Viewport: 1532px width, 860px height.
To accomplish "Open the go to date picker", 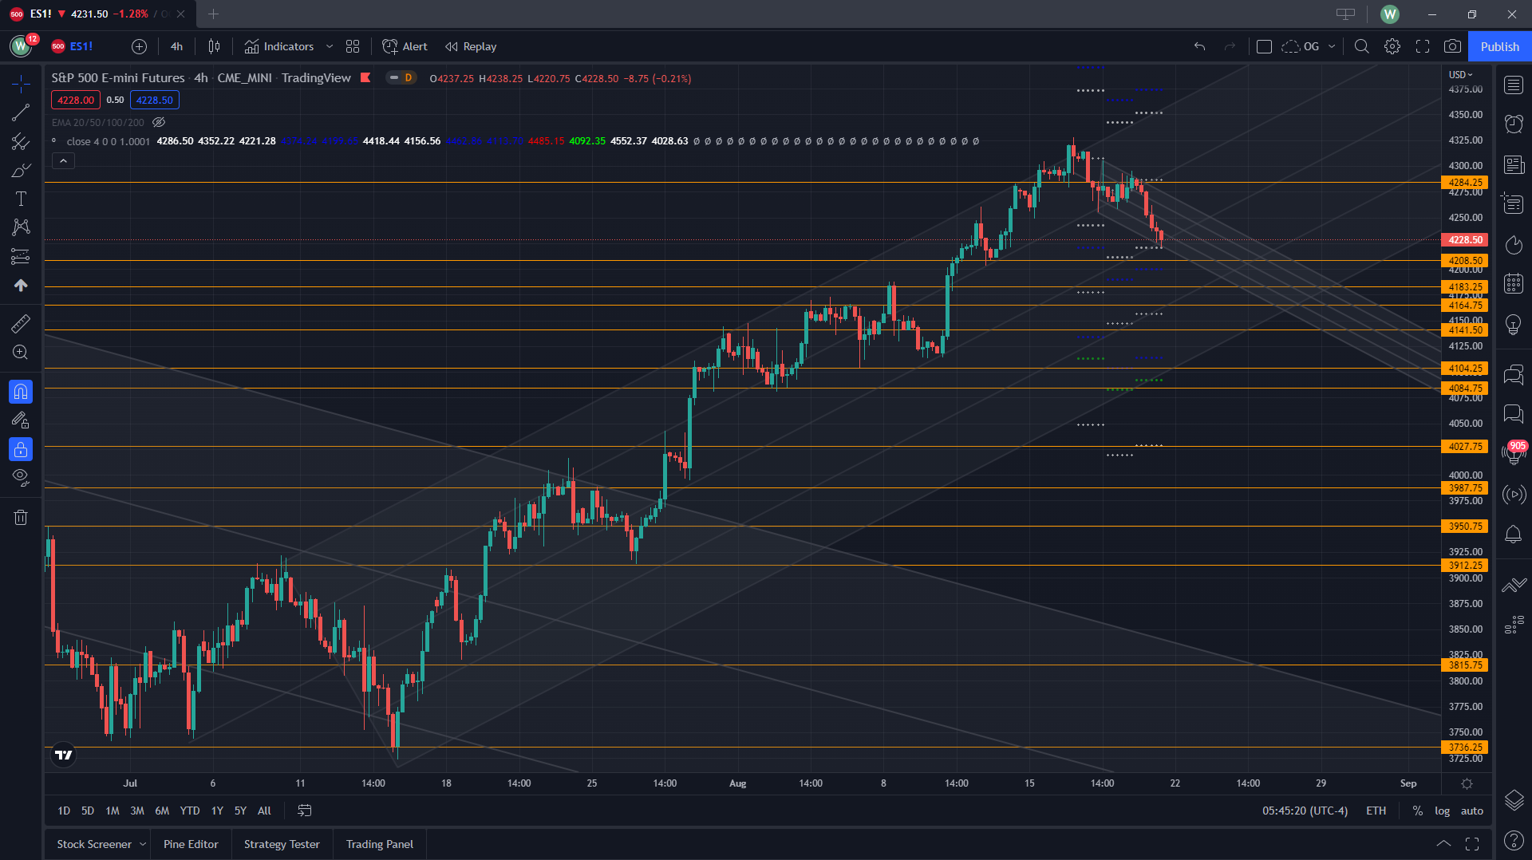I will click(305, 811).
